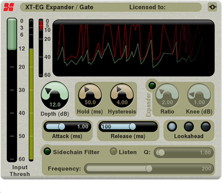The image size is (222, 193).
Task: Click the Frequency slider handle
Action: tap(149, 168)
